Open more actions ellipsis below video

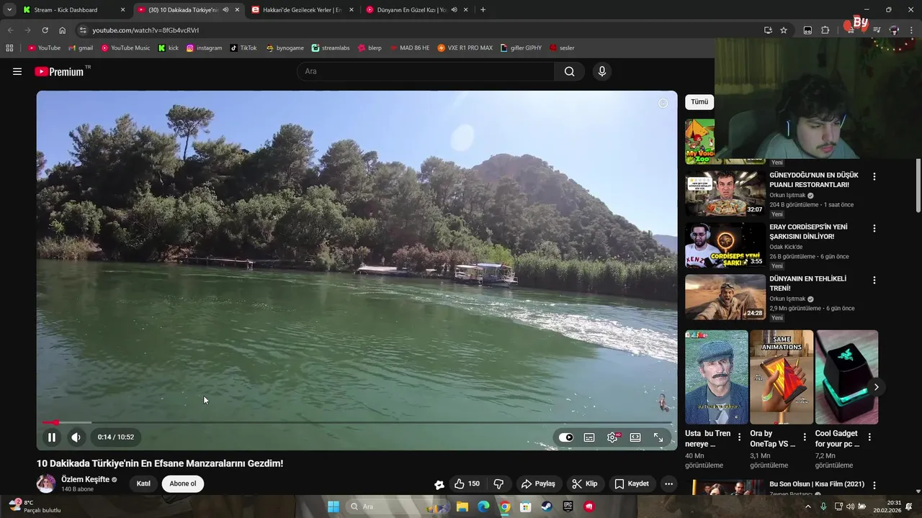[669, 483]
